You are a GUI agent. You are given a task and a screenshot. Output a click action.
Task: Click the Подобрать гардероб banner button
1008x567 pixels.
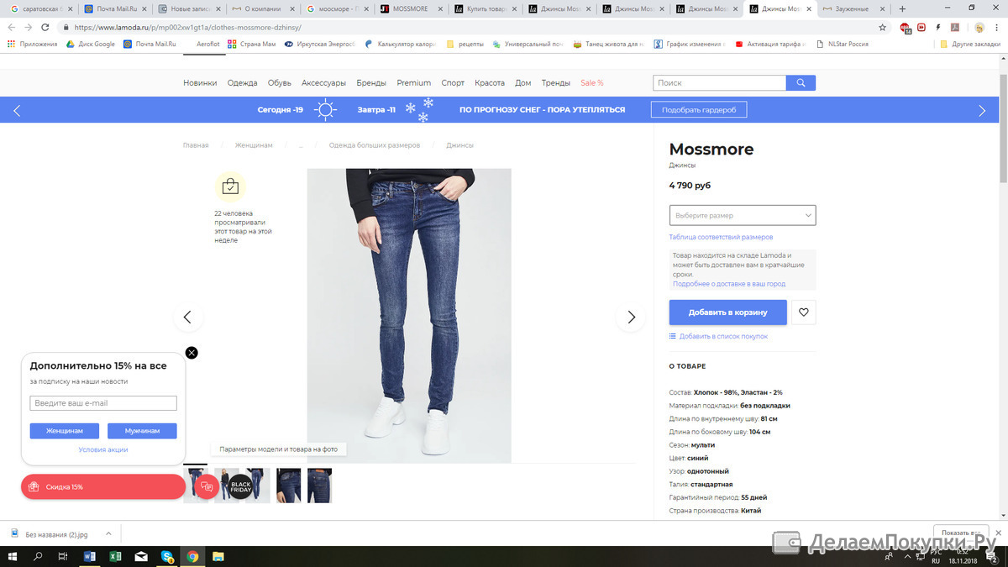[699, 110]
